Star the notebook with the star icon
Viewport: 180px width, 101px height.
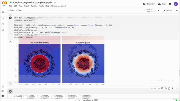(x=55, y=3)
